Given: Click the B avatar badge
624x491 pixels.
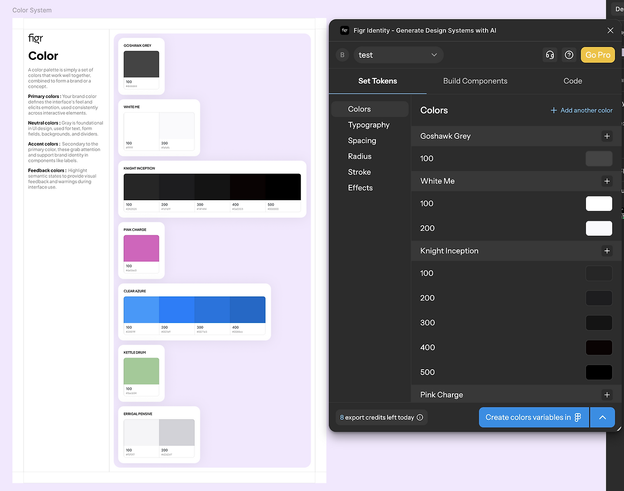Looking at the screenshot, I should tap(342, 55).
